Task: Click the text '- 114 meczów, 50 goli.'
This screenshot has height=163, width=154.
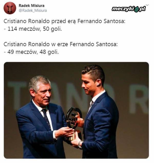Action: pos(33,29)
